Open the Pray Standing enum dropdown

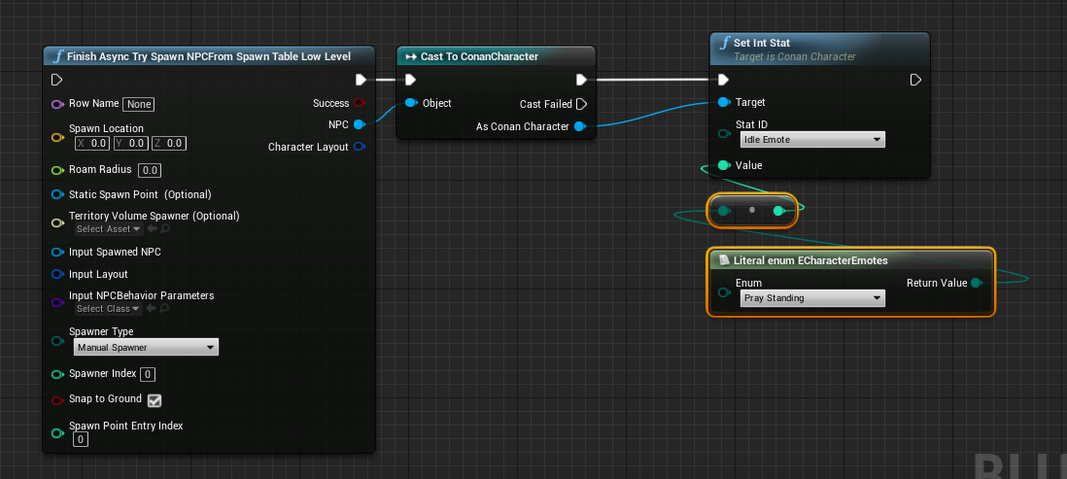pyautogui.click(x=810, y=298)
